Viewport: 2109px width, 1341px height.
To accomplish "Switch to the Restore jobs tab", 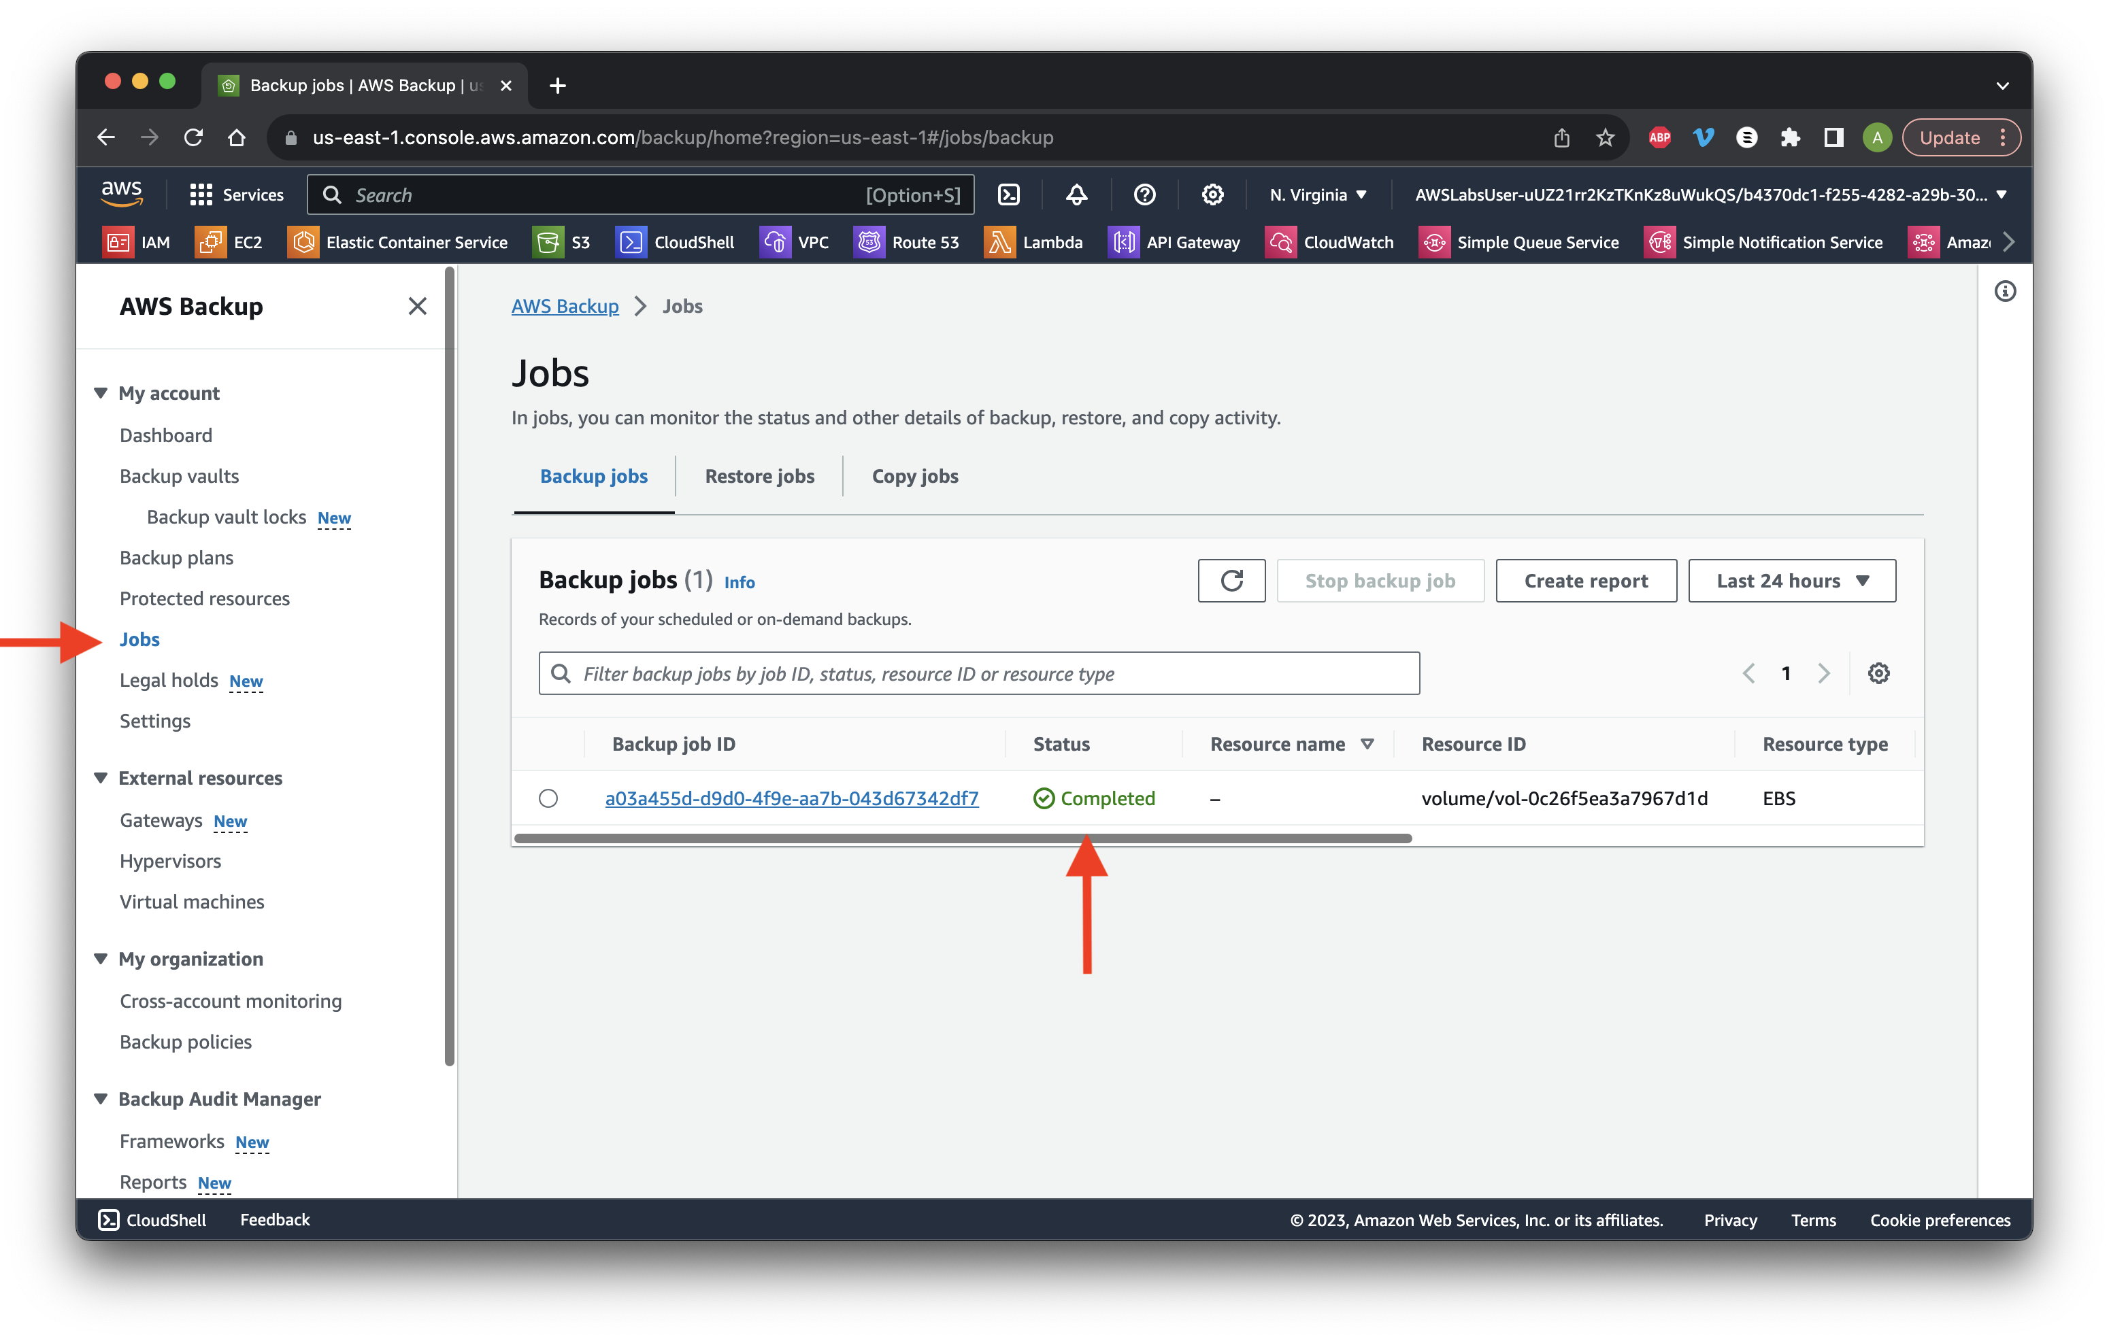I will pyautogui.click(x=759, y=476).
